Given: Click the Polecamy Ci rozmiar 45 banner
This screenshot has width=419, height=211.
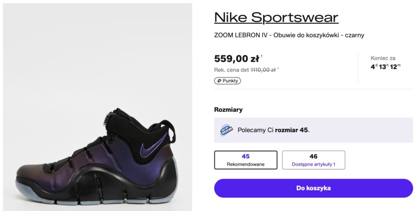Looking at the screenshot, I should coord(313,130).
